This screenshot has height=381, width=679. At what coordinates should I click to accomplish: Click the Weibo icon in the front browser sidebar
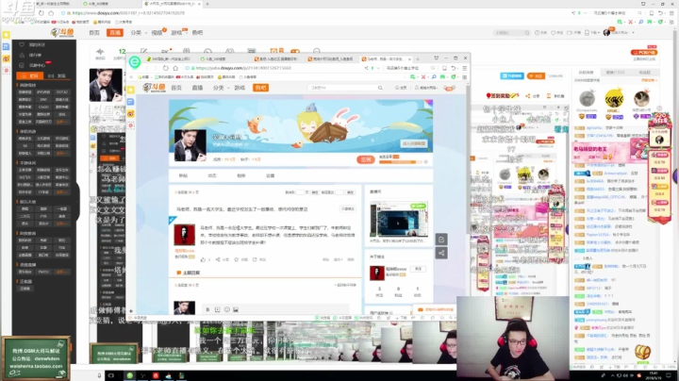[131, 114]
